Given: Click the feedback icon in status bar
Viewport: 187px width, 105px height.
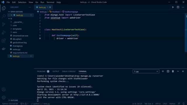Looking at the screenshot, I should (179, 104).
